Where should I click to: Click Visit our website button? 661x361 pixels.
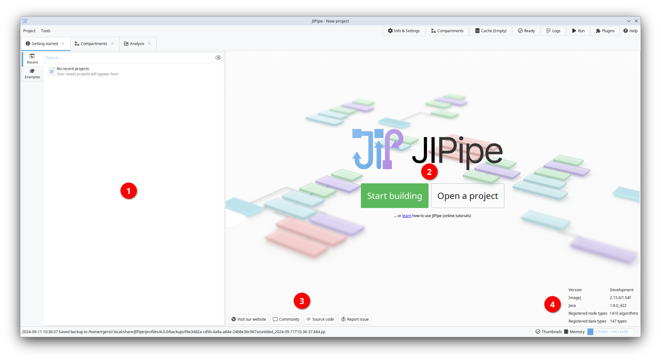(248, 319)
